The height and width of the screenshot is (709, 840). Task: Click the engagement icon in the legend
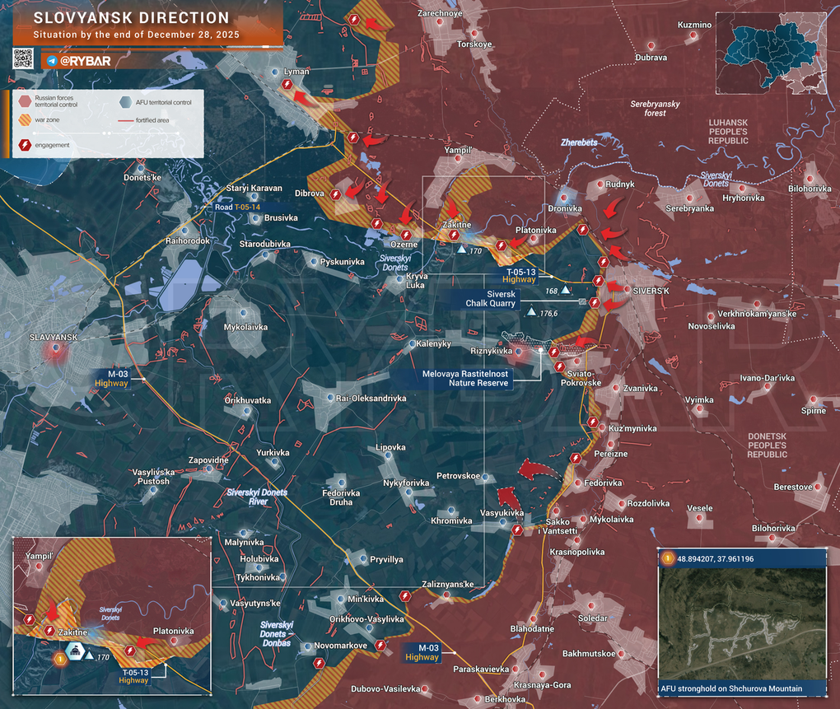[x=24, y=145]
